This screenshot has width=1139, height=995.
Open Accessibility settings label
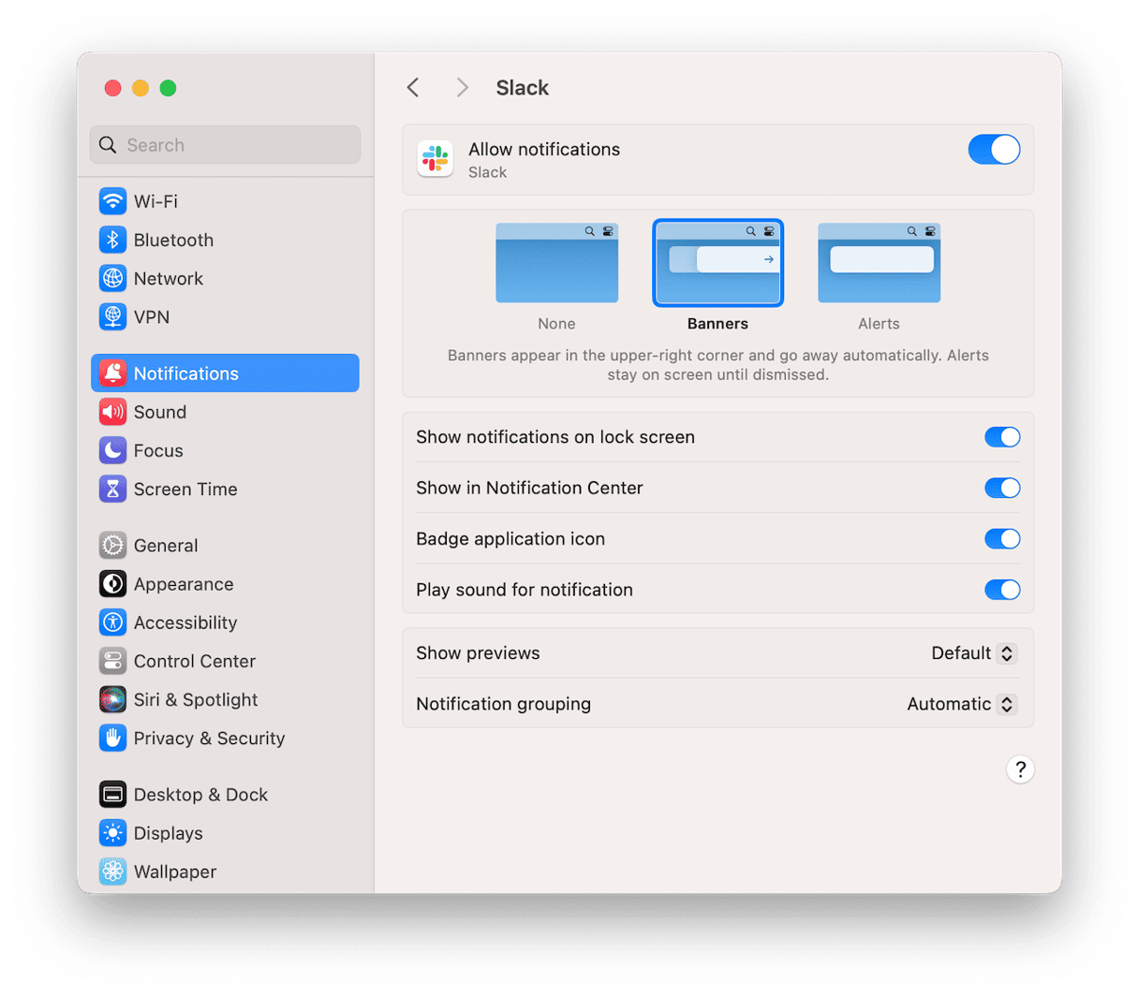click(x=185, y=622)
